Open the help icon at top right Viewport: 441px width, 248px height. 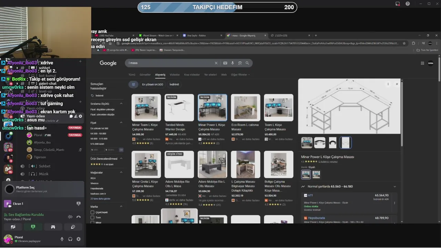[x=408, y=4]
